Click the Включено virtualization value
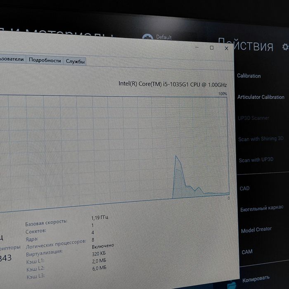Screen dimensions: 289x289 tap(103, 246)
